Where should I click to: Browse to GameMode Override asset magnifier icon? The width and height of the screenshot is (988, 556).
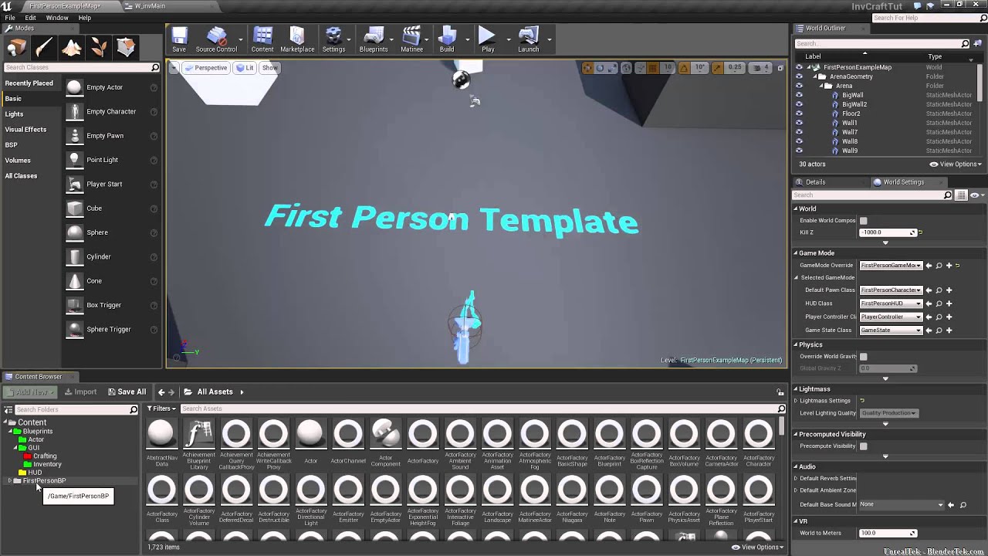pyautogui.click(x=939, y=266)
